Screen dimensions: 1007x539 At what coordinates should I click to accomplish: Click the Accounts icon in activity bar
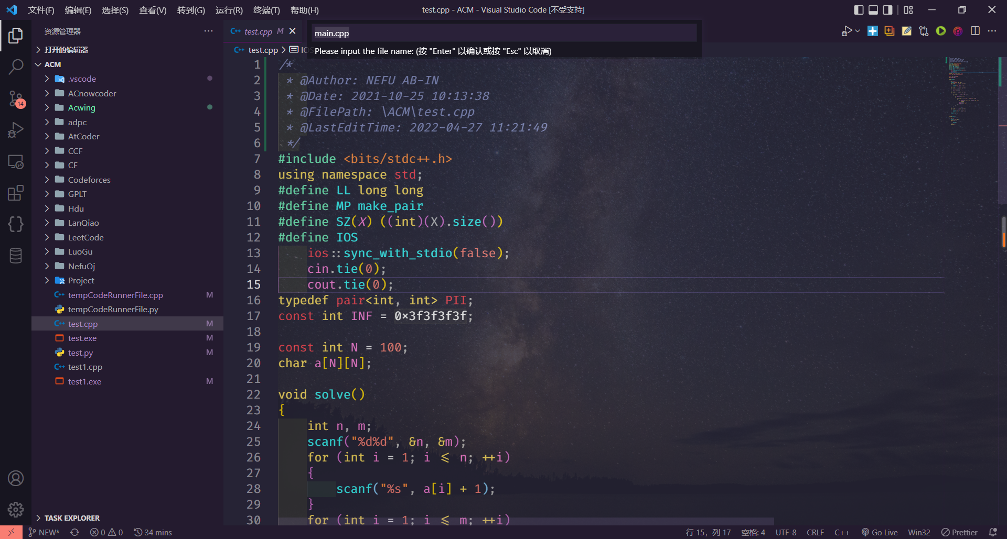[16, 478]
